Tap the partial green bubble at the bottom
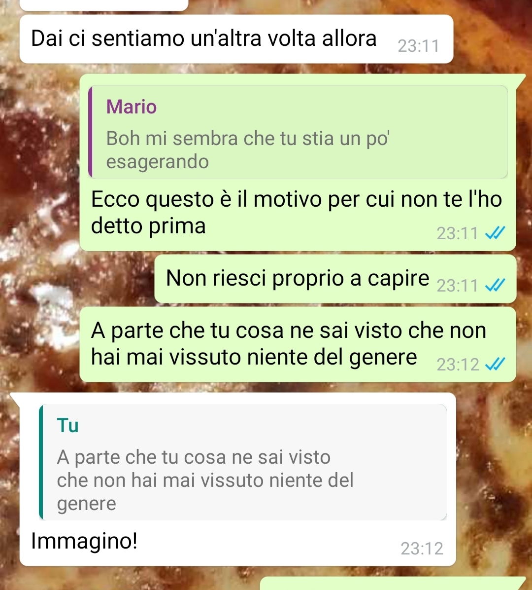 [393, 583]
